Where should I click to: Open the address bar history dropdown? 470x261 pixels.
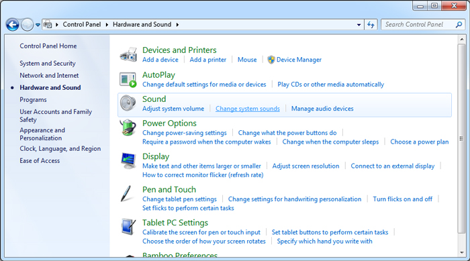(x=359, y=25)
